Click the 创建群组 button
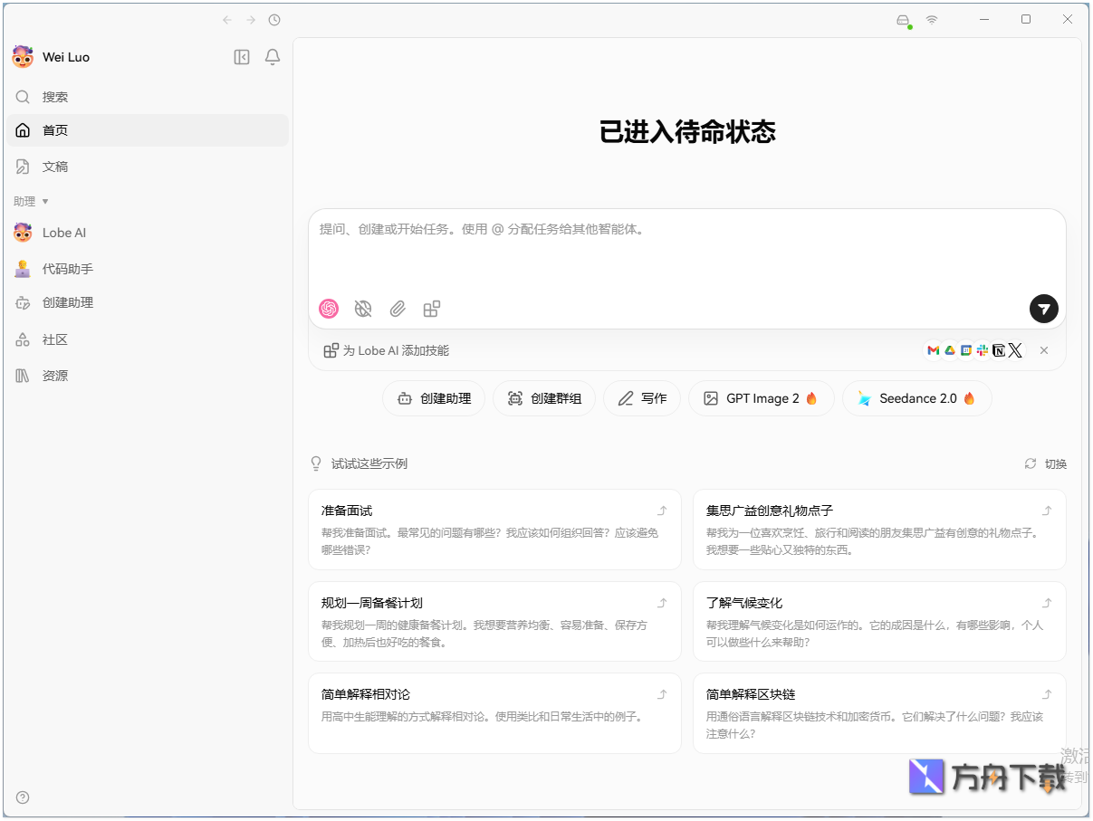 pos(543,398)
